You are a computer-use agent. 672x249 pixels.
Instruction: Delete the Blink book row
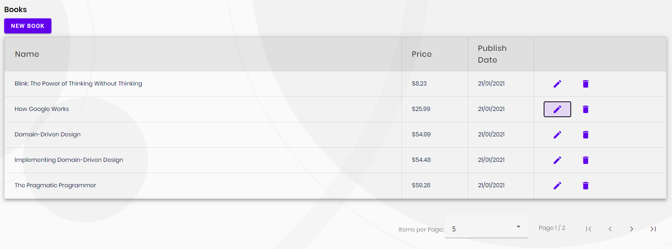585,84
